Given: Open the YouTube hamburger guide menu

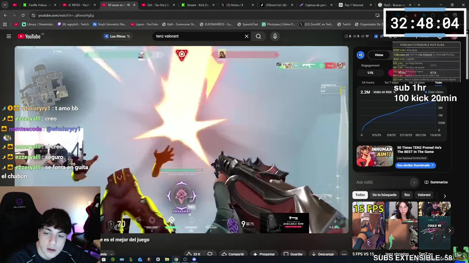Looking at the screenshot, I should 9,36.
